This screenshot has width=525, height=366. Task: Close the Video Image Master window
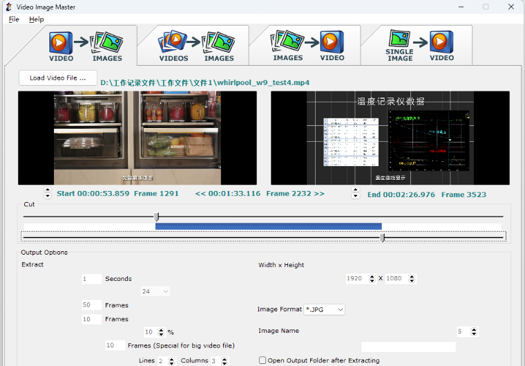(511, 7)
